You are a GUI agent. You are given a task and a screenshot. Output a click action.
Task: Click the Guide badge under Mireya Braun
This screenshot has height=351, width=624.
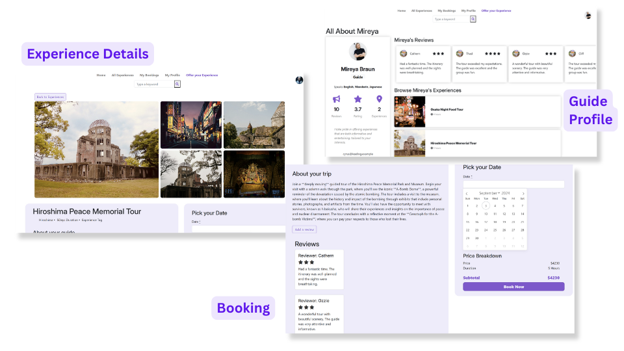357,77
